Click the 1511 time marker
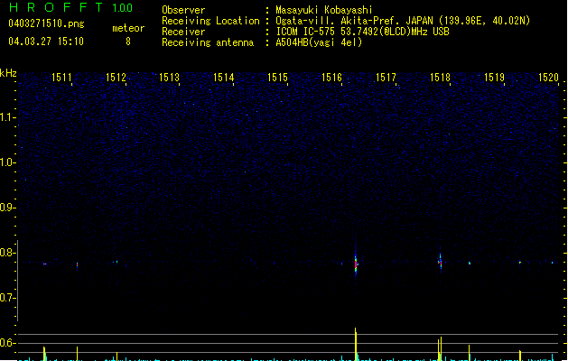 pyautogui.click(x=61, y=78)
